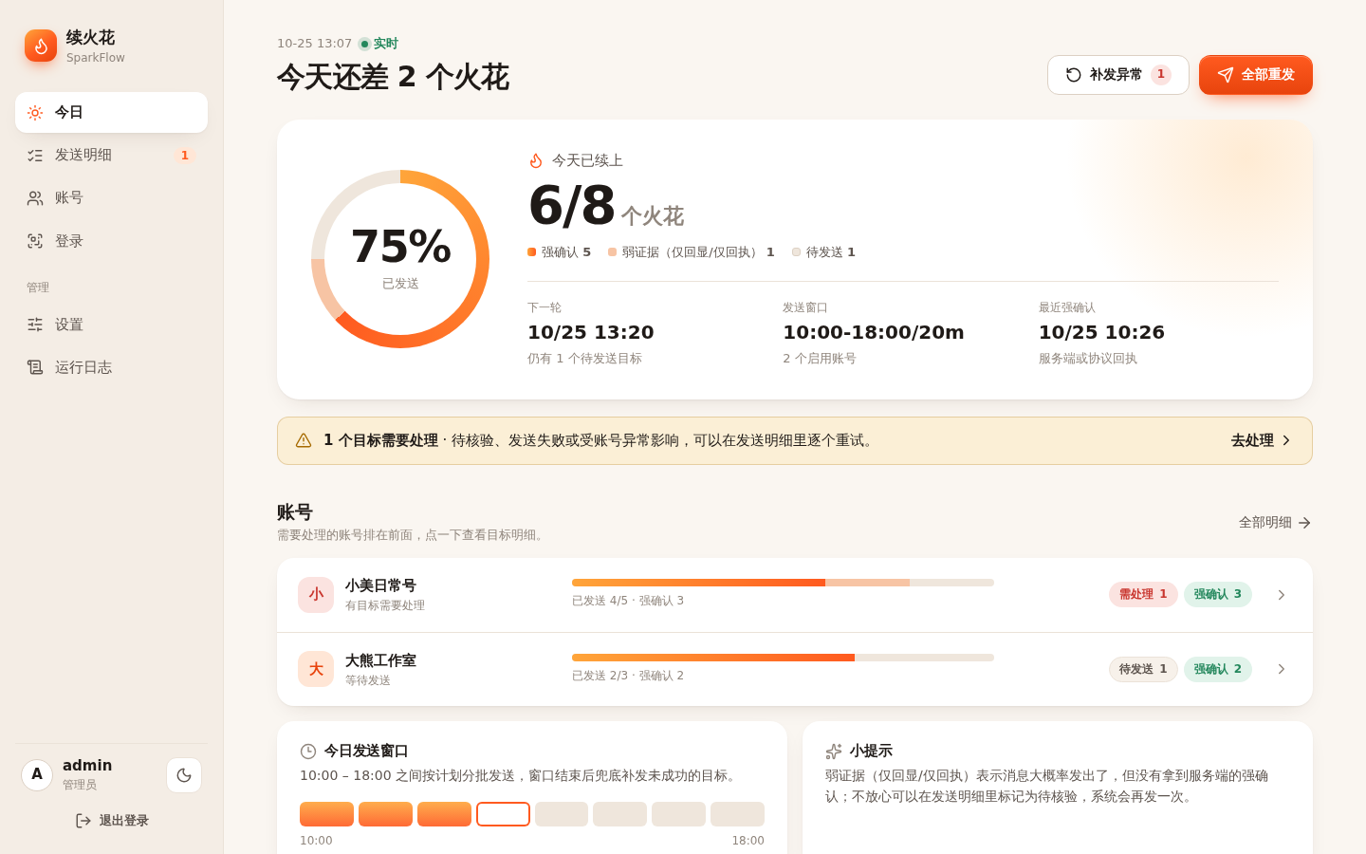Screen dimensions: 1366x854
Task: Click the 10:00-18:00/20m send window value
Action: click(874, 332)
